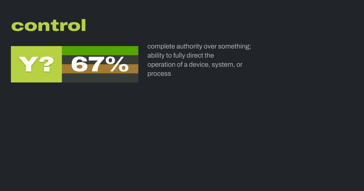The image size is (364, 191).
Task: Click the "67%" percentage label
Action: pos(100,64)
